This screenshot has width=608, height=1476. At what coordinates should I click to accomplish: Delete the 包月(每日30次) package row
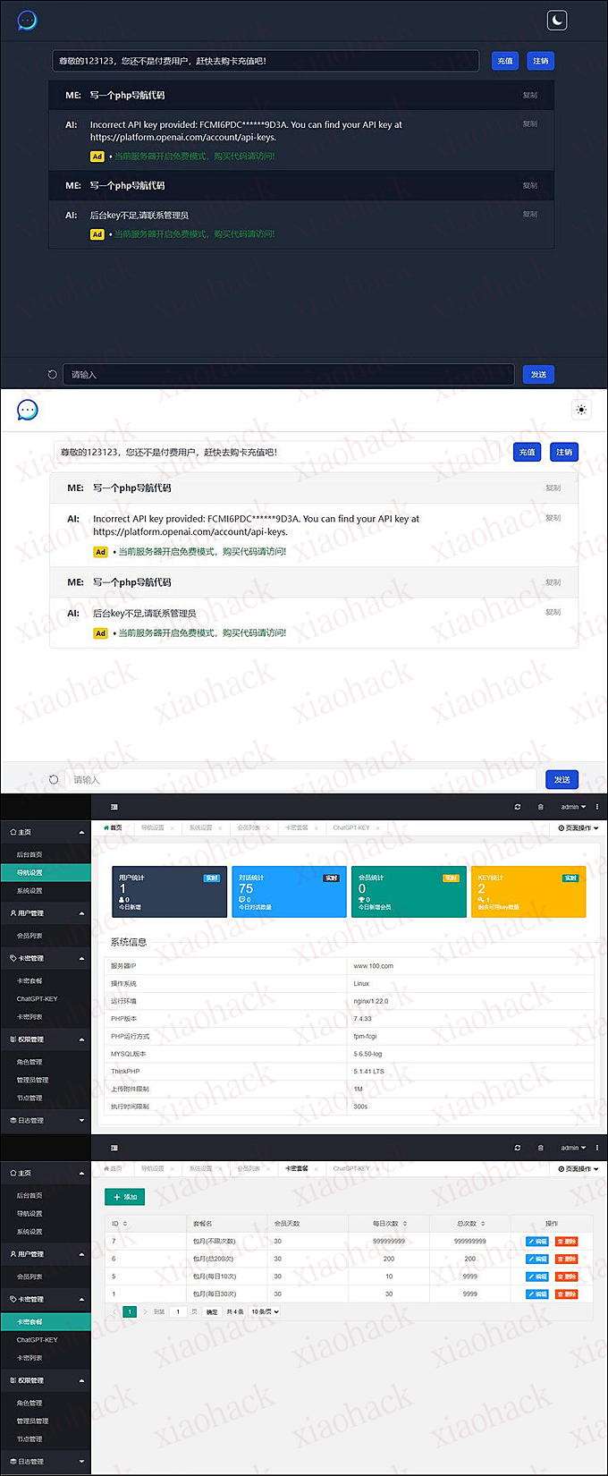(x=567, y=1294)
